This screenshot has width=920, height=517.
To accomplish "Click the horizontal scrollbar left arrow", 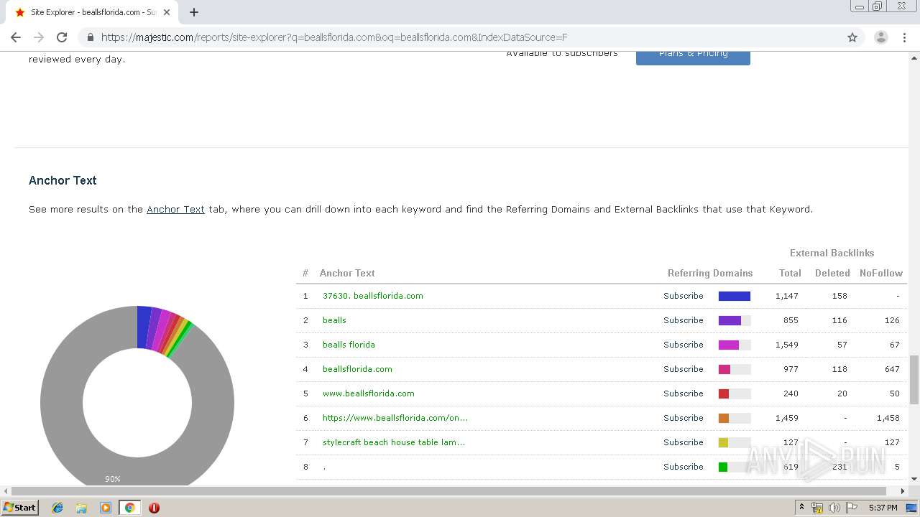I will pos(6,491).
